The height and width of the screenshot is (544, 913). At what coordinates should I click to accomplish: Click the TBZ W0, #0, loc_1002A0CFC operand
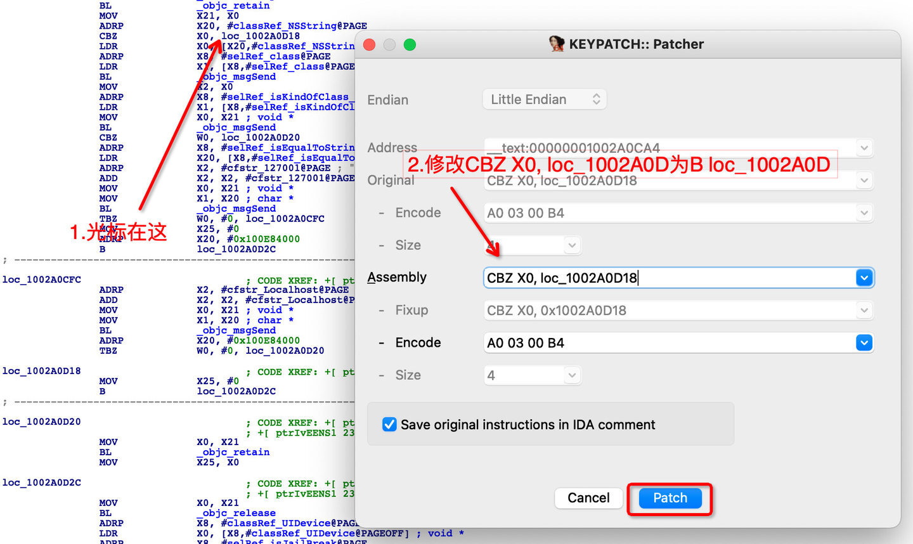261,219
